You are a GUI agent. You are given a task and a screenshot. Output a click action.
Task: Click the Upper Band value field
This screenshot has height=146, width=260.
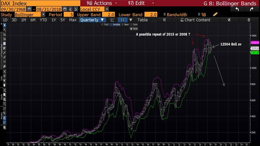pos(108,15)
